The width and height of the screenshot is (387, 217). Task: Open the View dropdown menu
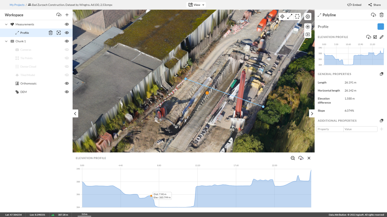197,5
